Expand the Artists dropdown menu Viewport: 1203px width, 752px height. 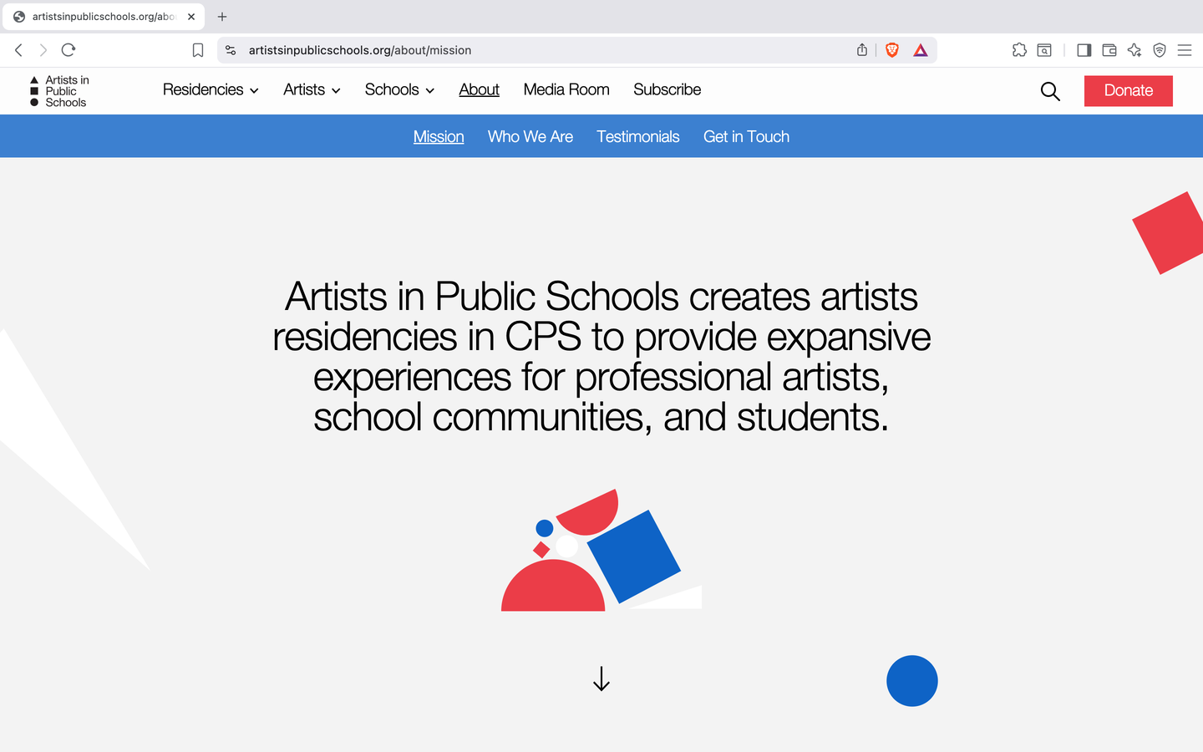312,90
